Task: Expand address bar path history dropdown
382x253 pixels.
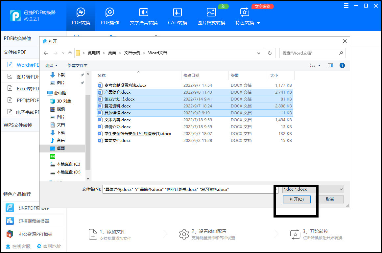Action: coord(259,53)
